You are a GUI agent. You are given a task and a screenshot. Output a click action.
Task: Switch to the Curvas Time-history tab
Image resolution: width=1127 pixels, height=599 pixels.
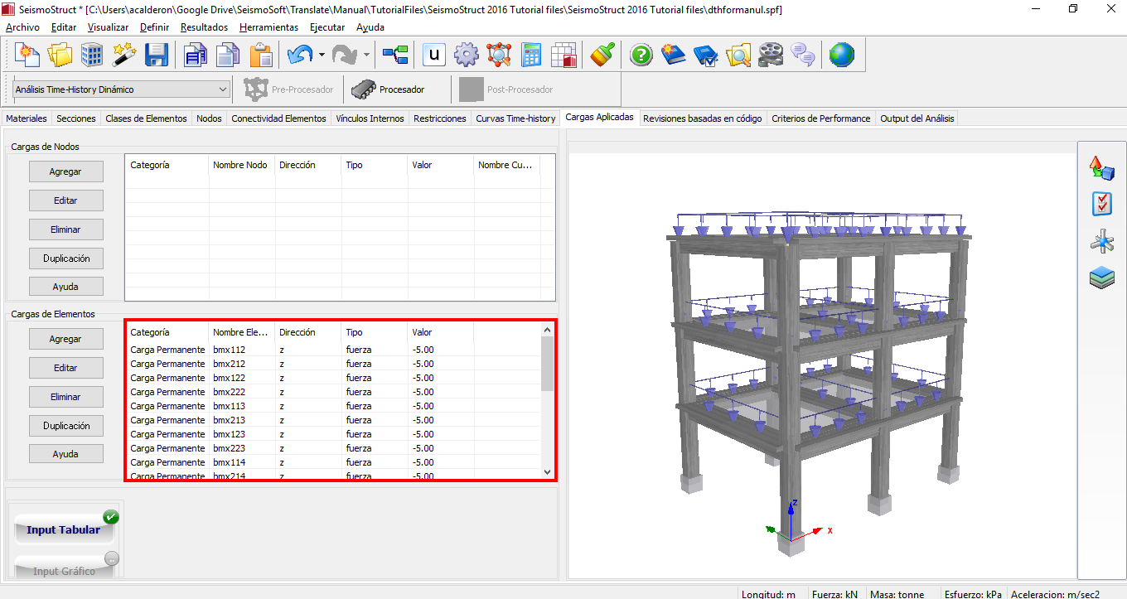coord(515,118)
